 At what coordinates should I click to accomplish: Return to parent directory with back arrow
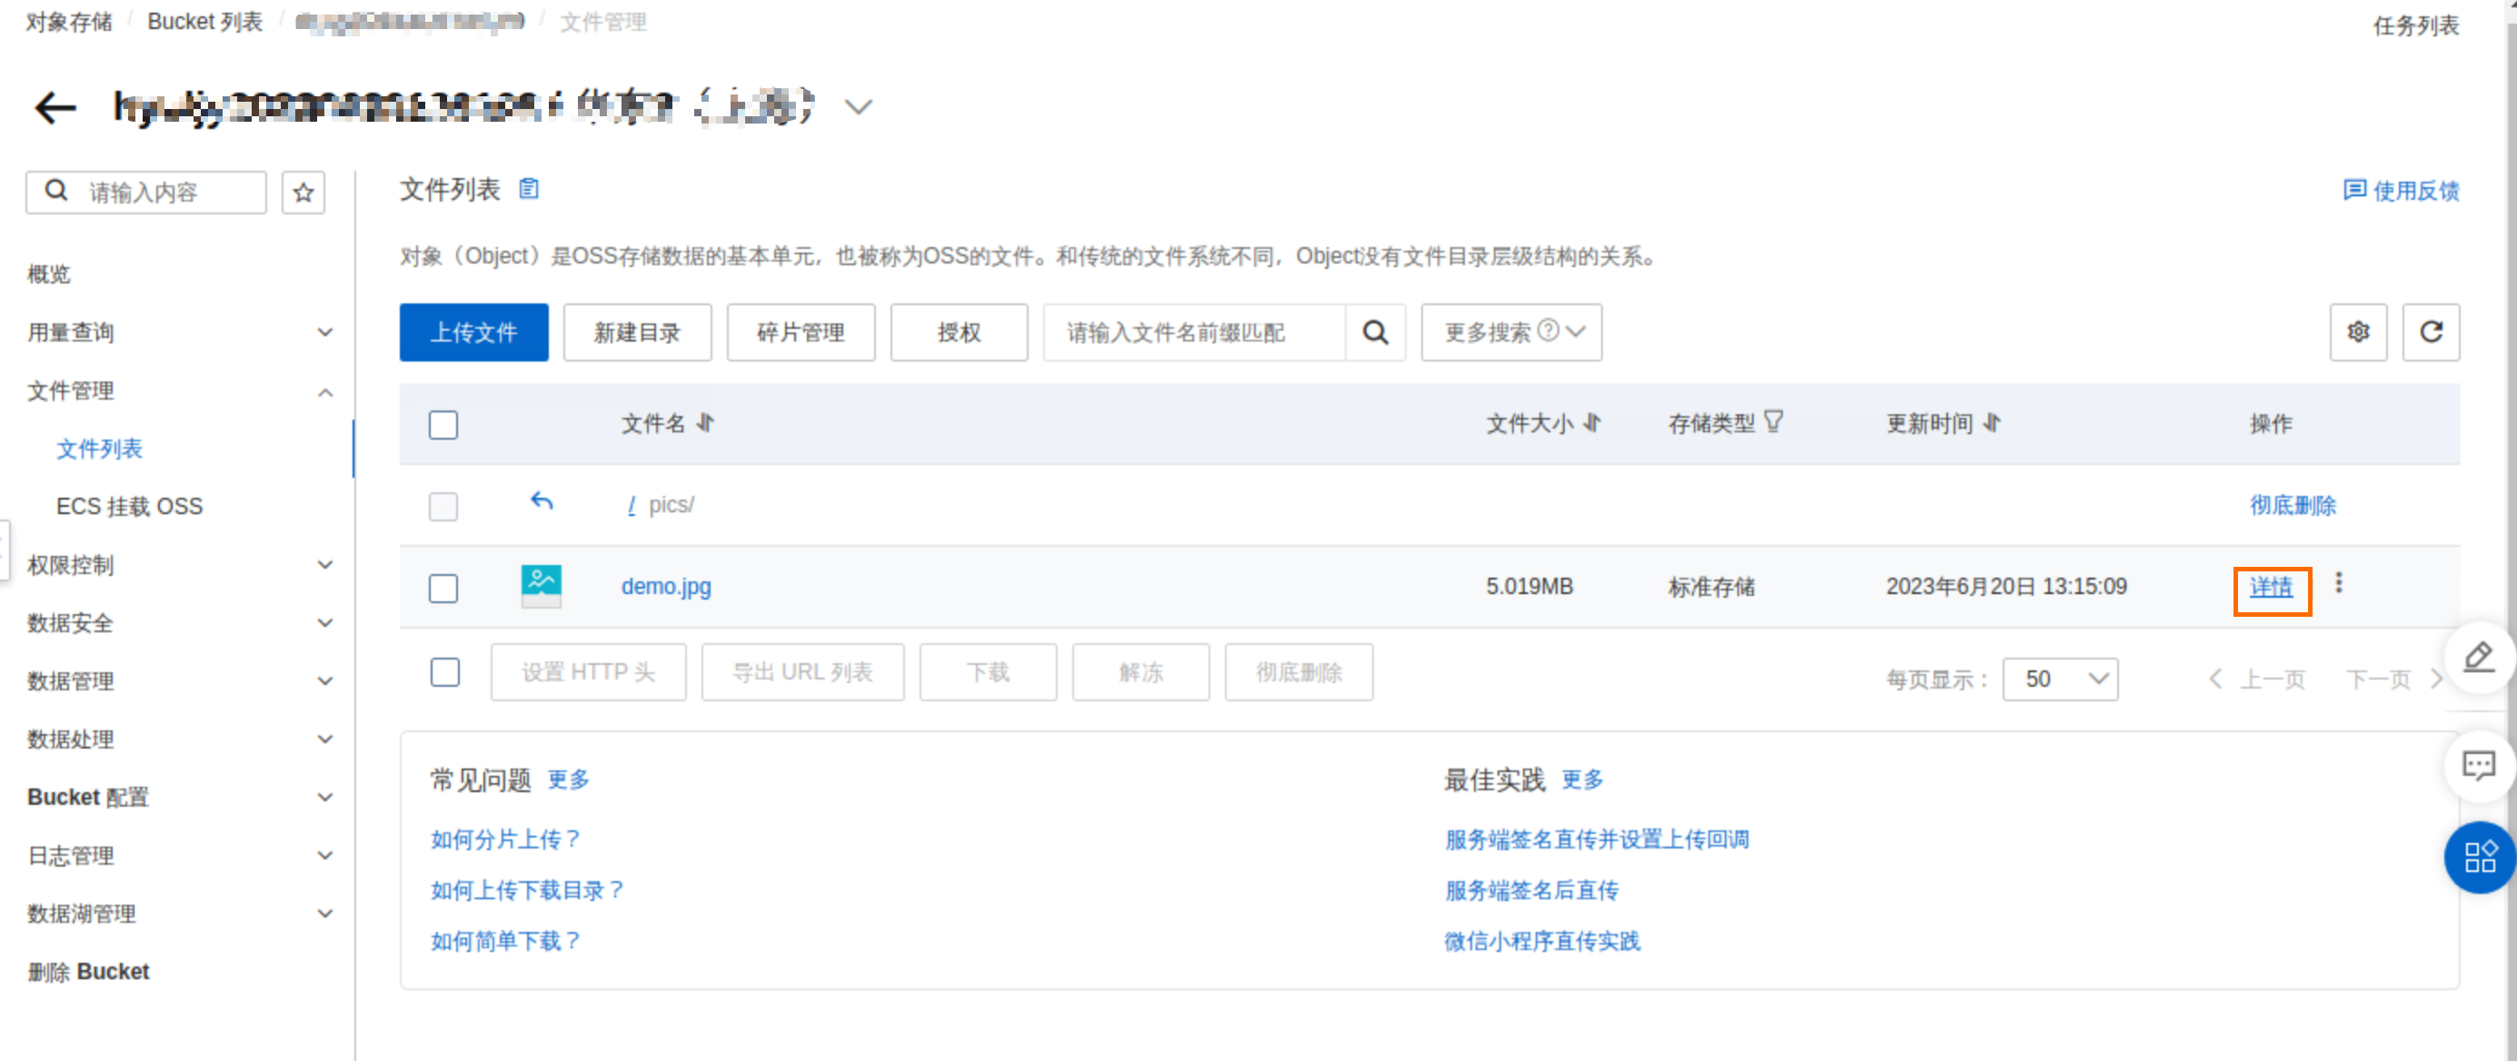[542, 502]
